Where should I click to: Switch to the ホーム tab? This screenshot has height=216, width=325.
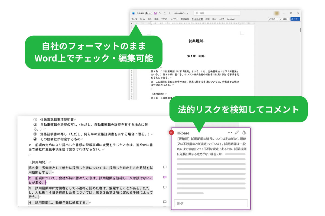pyautogui.click(x=142, y=19)
